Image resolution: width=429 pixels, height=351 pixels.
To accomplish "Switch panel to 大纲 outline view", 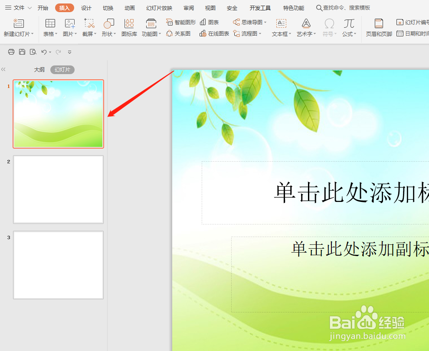I will (x=39, y=69).
